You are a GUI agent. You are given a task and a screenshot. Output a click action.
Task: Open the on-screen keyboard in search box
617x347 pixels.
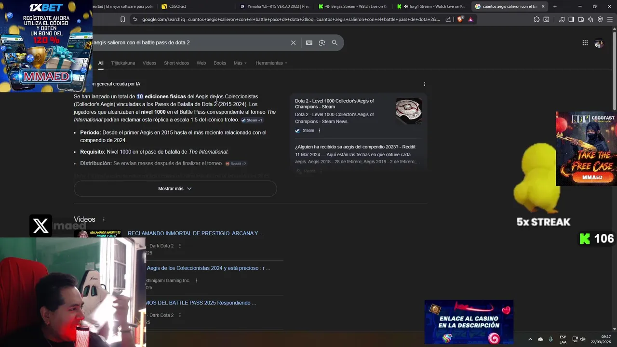click(309, 42)
